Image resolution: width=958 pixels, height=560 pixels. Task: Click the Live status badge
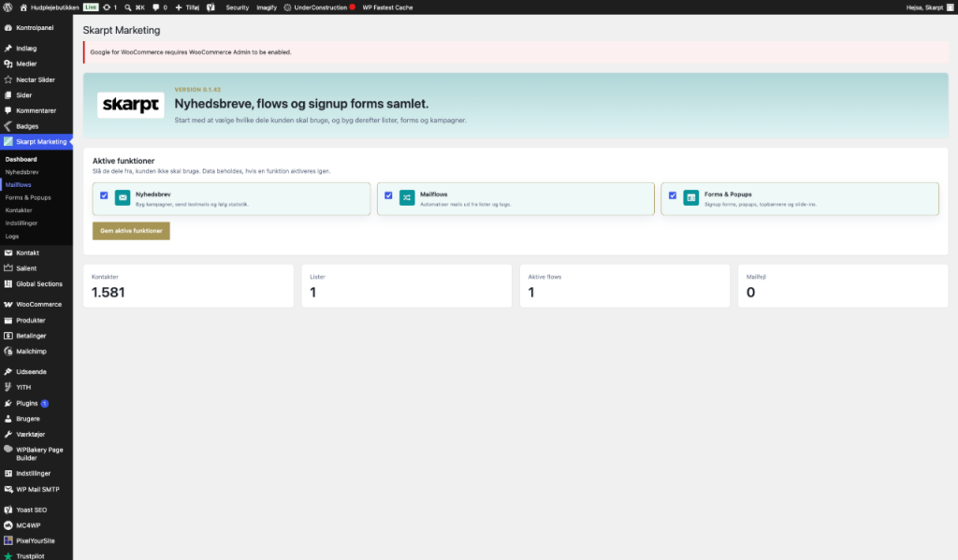click(91, 7)
